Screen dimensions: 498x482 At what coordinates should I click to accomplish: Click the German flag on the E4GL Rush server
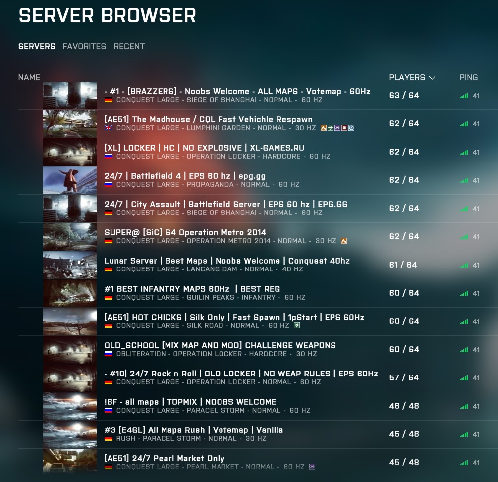pos(110,438)
